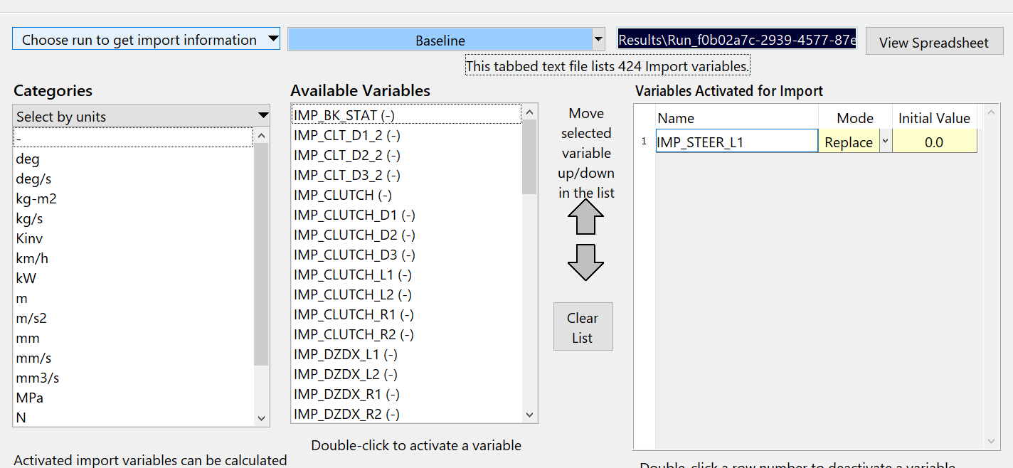Select 'MPa' category
Viewport: 1013px width, 468px height.
[133, 398]
